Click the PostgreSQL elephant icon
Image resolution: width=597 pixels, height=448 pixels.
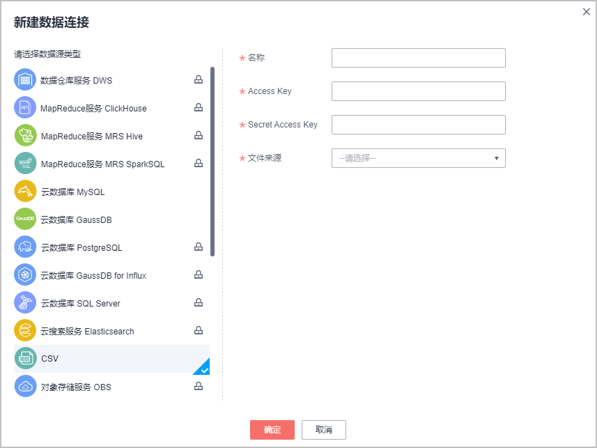(x=25, y=247)
